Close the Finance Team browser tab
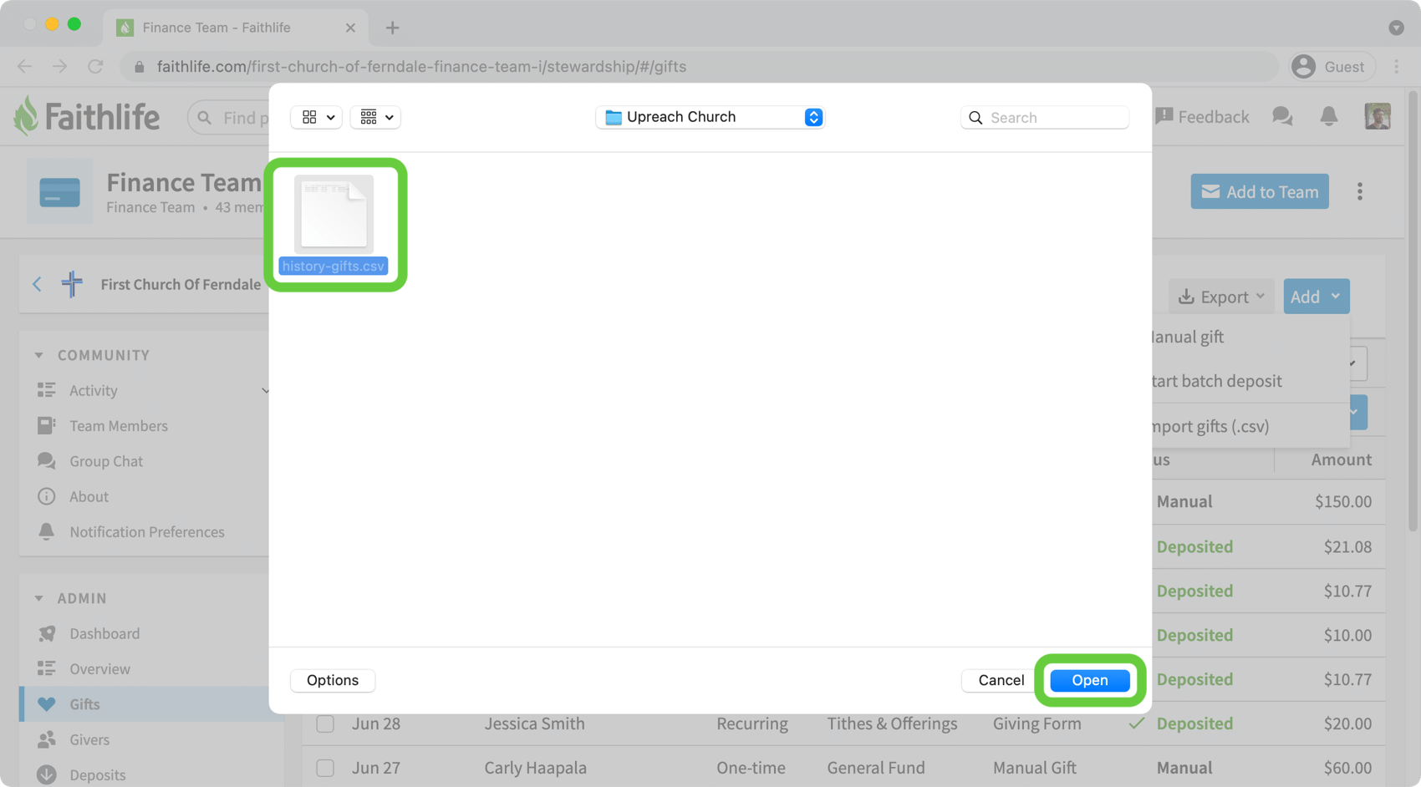The height and width of the screenshot is (787, 1421). tap(350, 28)
